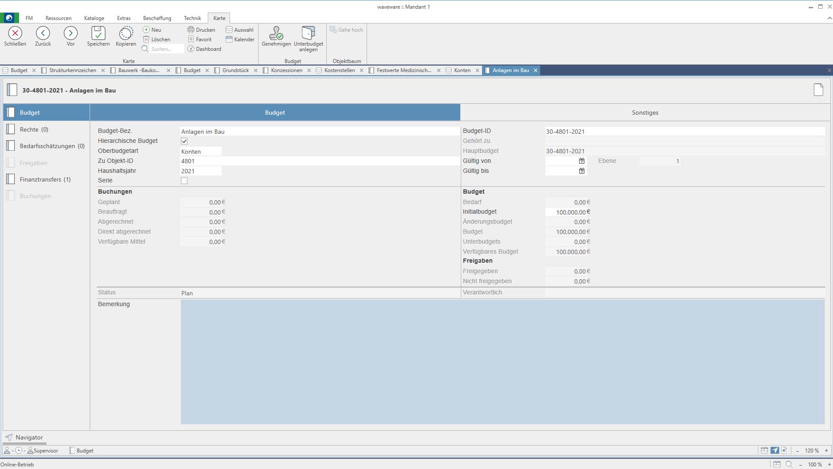The height and width of the screenshot is (469, 833).
Task: Click the Bemerkung text area
Action: click(x=502, y=362)
